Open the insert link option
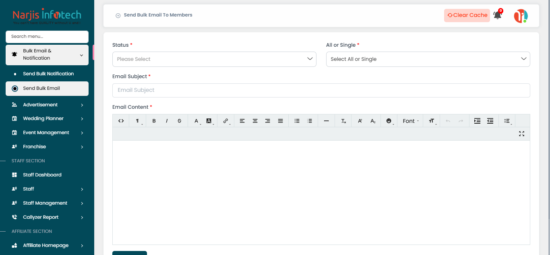The height and width of the screenshot is (255, 550). pos(226,121)
